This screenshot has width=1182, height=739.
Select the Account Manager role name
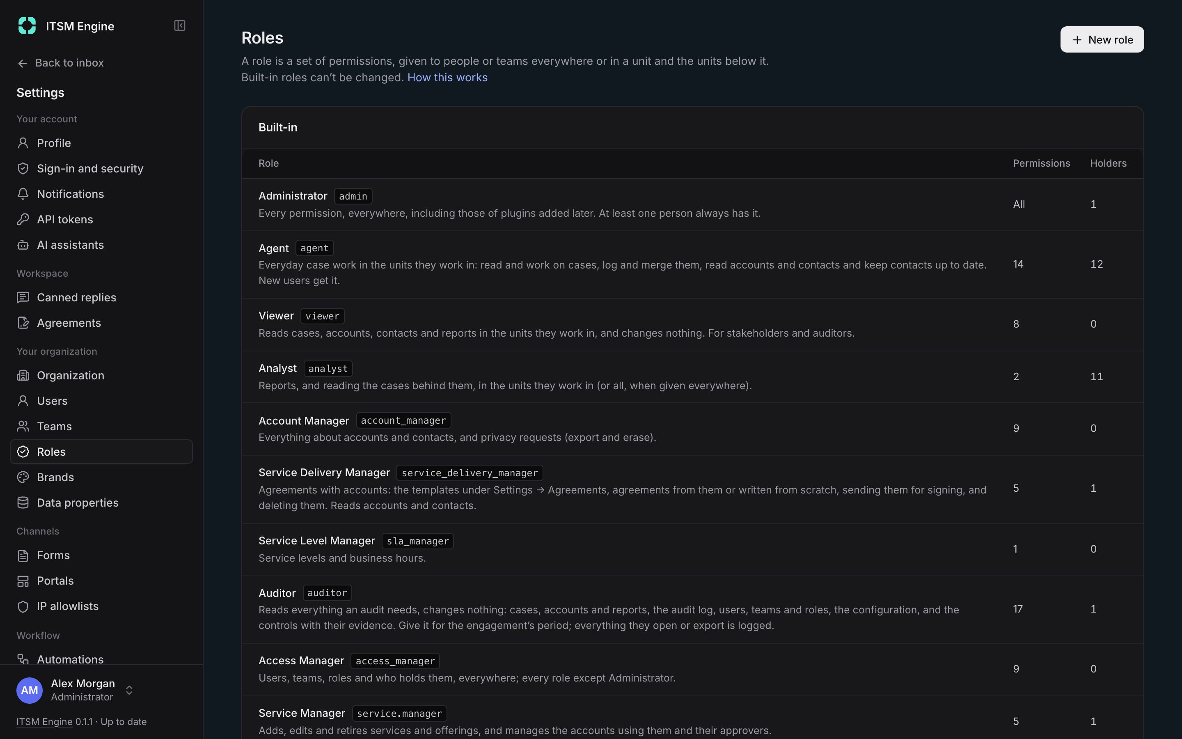[x=304, y=421]
